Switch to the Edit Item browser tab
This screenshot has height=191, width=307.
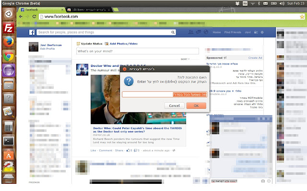88,10
